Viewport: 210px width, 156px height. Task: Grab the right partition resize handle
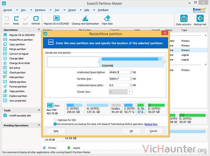164,62
